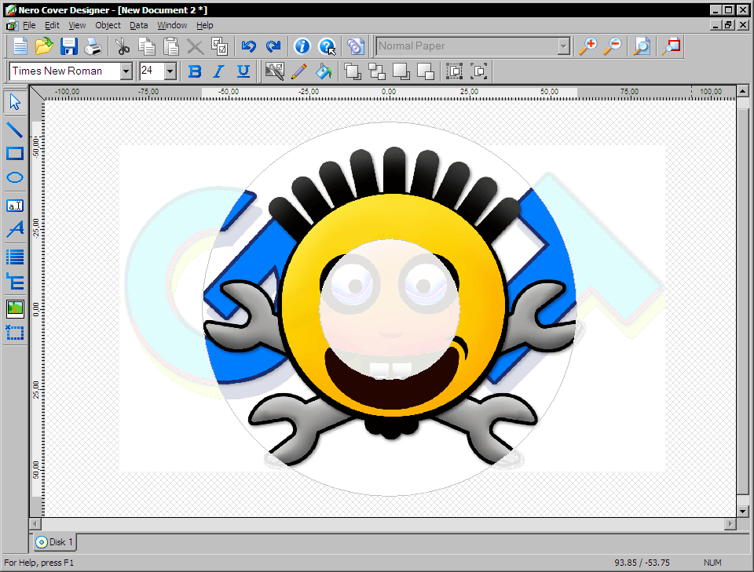Open the Data menu
Screen dimensions: 754x572
pyautogui.click(x=138, y=25)
